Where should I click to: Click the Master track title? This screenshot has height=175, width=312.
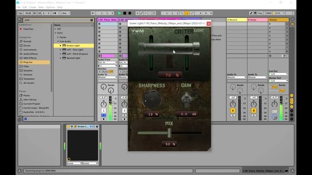(x=278, y=20)
